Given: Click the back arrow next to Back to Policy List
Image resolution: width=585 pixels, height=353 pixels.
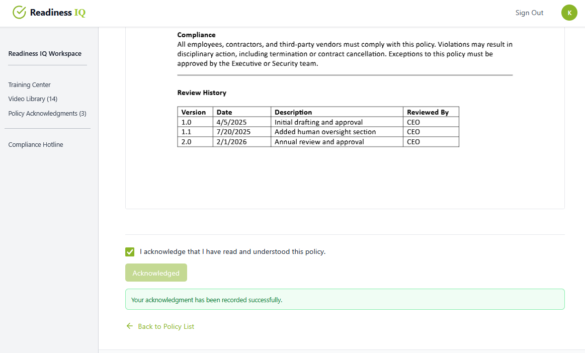Looking at the screenshot, I should coord(129,326).
